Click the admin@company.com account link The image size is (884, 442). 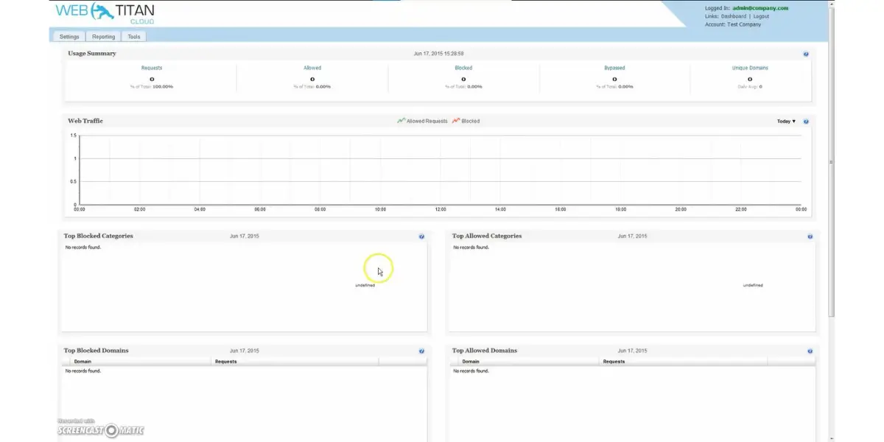761,8
